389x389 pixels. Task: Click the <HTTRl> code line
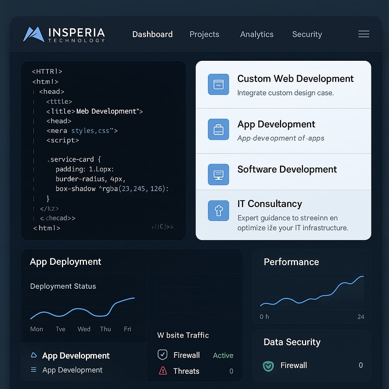coord(47,71)
